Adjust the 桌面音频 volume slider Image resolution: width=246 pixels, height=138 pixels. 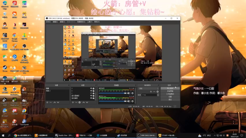click(113, 93)
